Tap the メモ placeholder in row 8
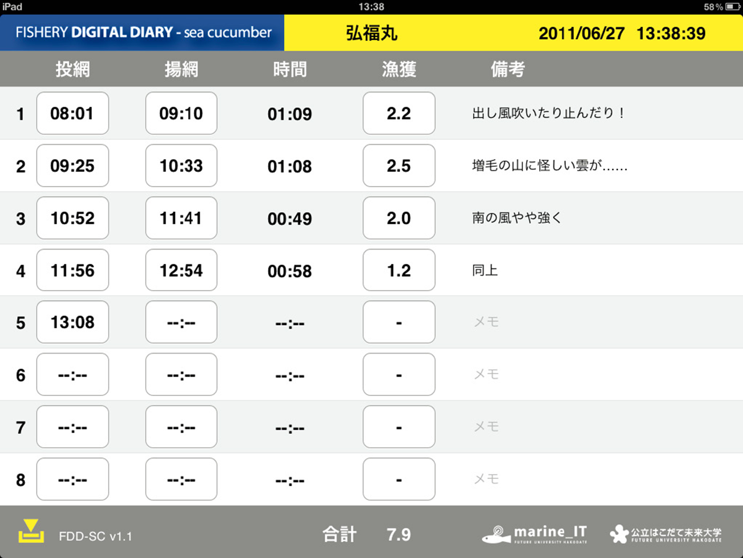This screenshot has height=558, width=743. [486, 479]
